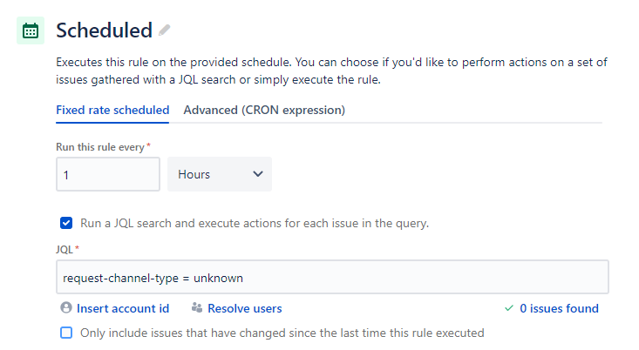This screenshot has width=639, height=350.
Task: Click the JQL query input field
Action: (x=332, y=277)
